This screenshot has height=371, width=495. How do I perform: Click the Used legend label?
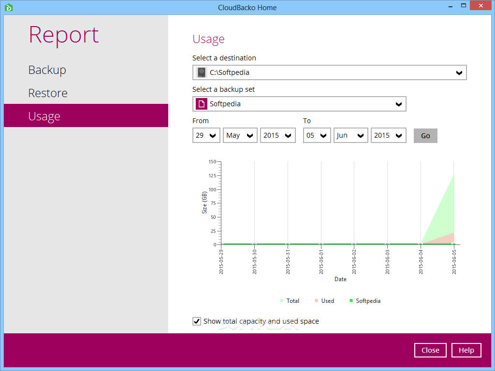coord(328,301)
